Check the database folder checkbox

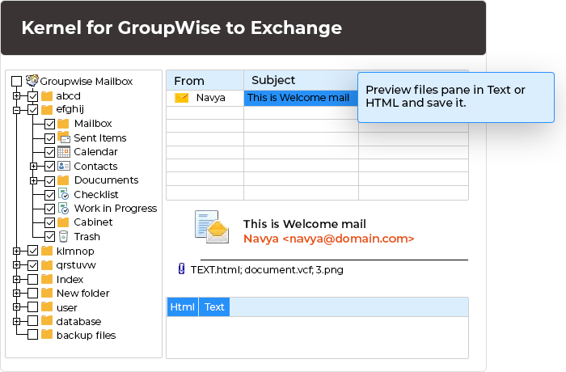click(33, 321)
